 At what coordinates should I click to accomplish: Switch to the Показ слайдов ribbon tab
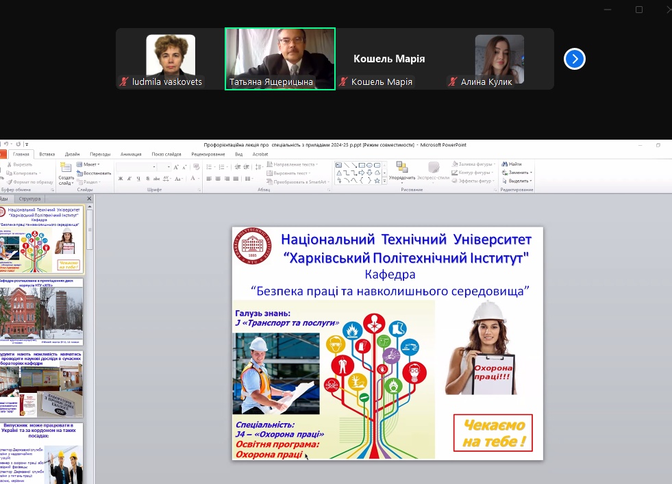[166, 154]
